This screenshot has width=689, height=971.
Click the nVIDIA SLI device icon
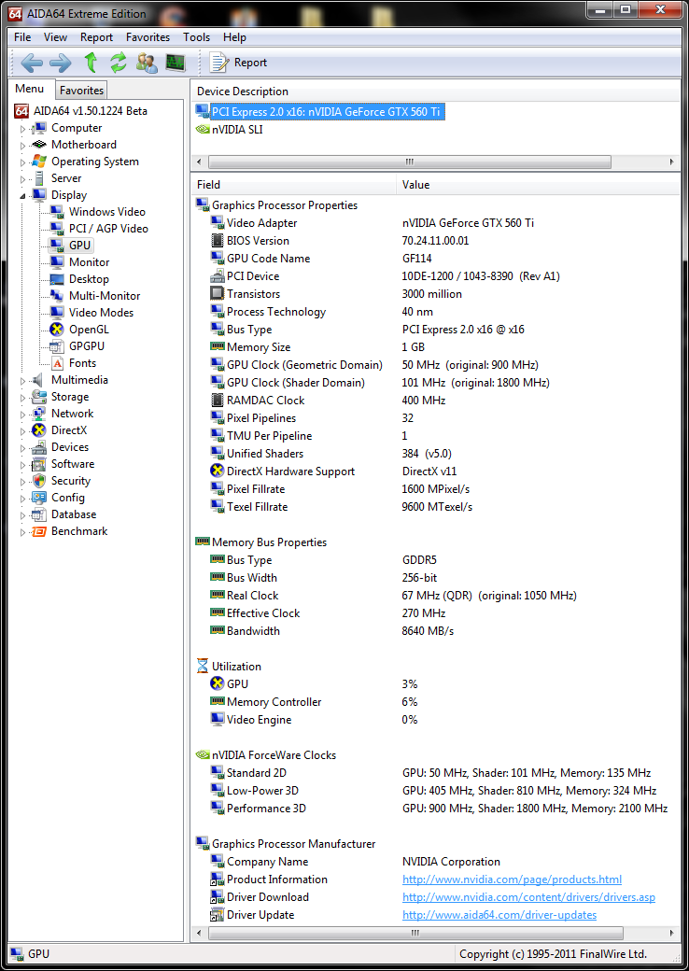[x=203, y=130]
